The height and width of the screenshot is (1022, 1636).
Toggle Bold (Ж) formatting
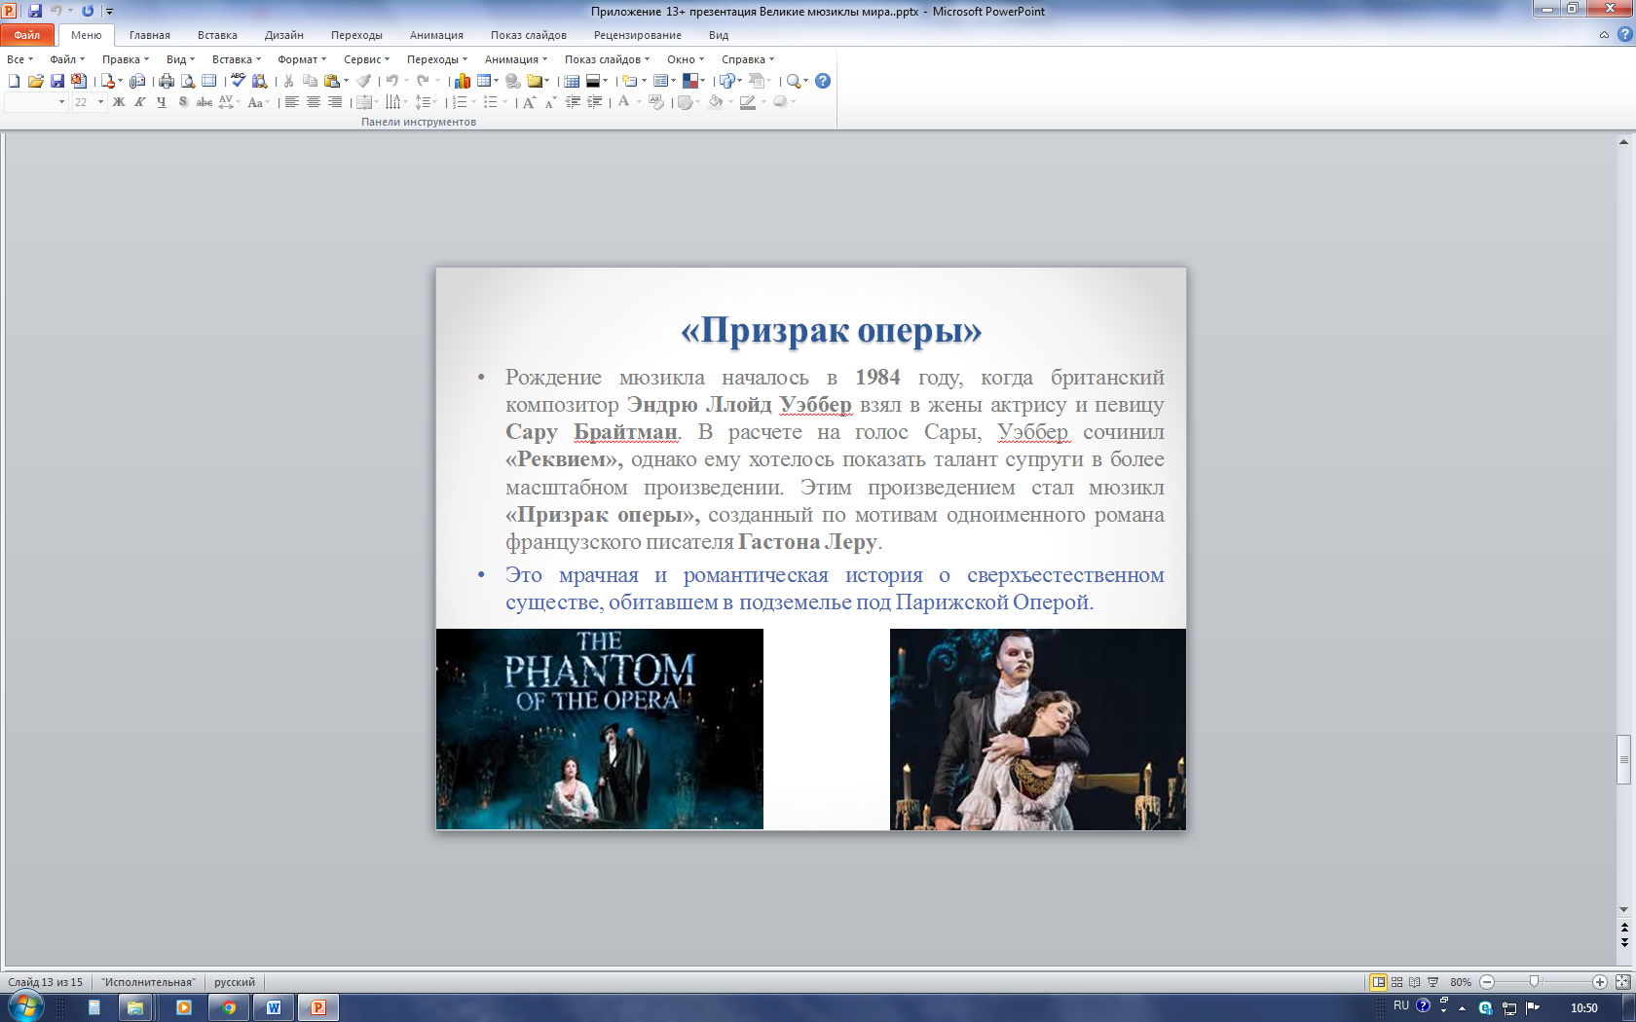119,102
